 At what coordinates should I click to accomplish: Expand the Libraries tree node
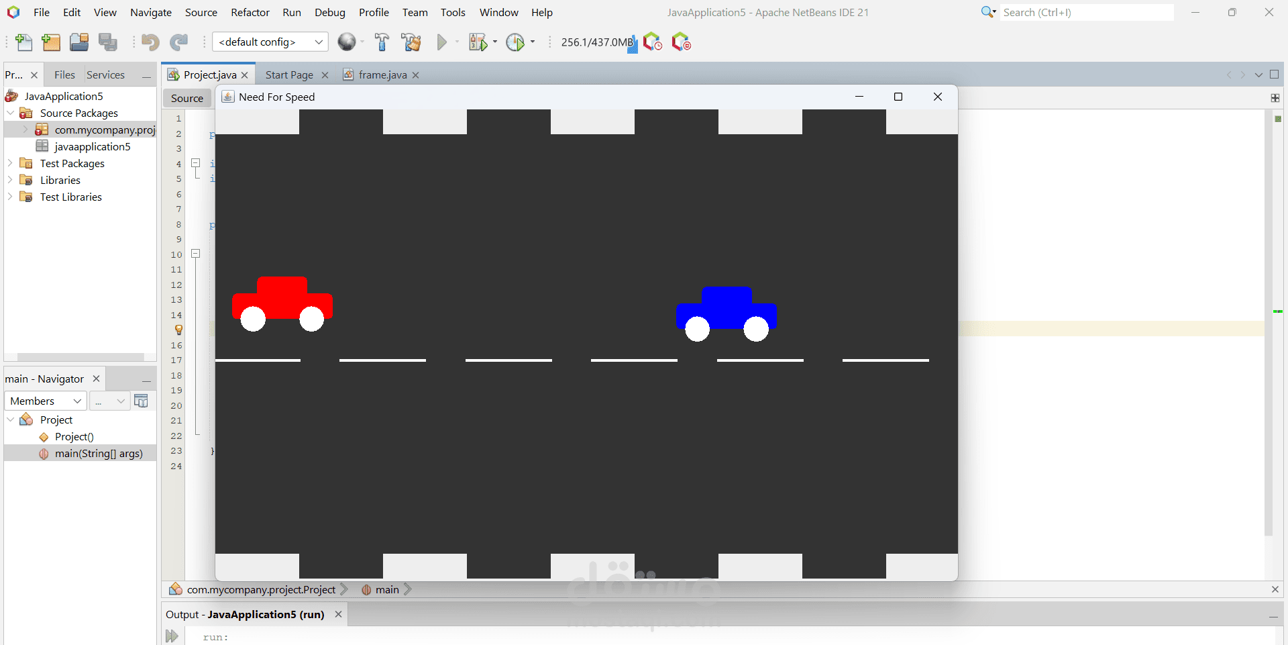tap(11, 180)
